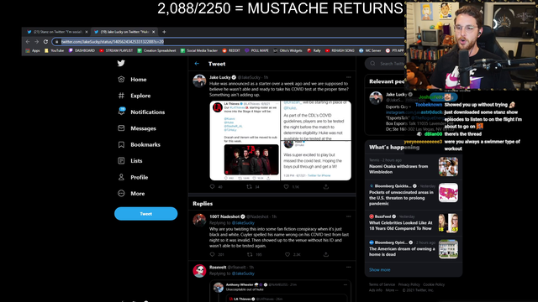
Task: Open Rally bookmark
Action: click(x=314, y=50)
